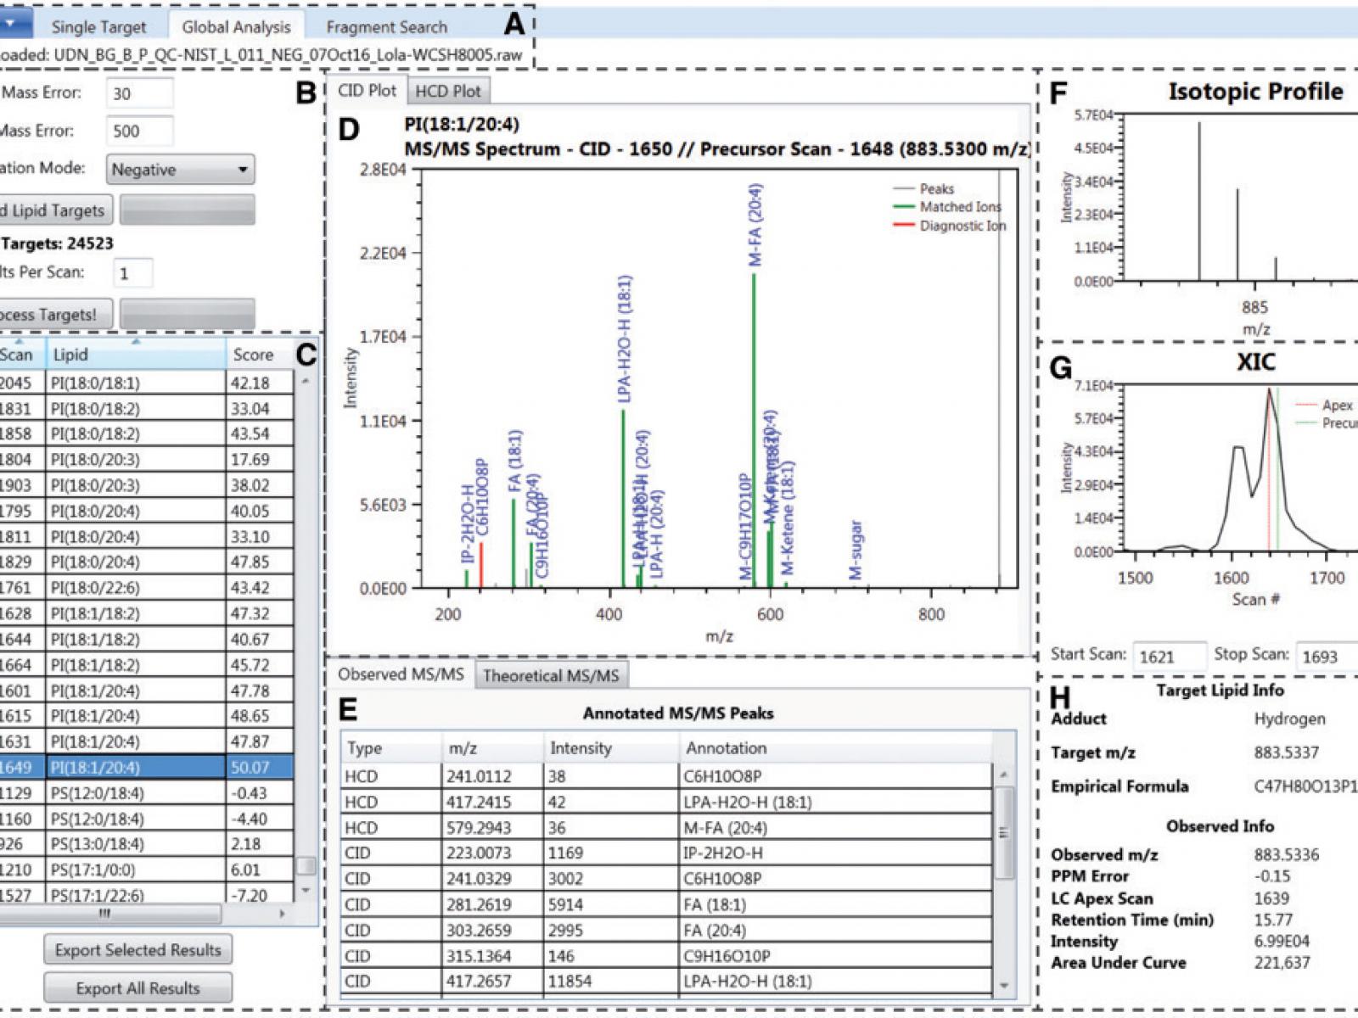This screenshot has width=1358, height=1018.
Task: Click the CID row with intensity 11854
Action: click(x=666, y=982)
